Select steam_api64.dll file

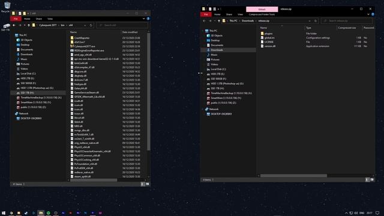(80, 176)
